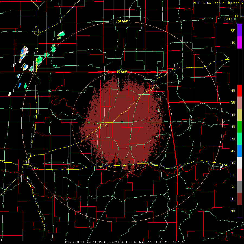Click the RF purple legend swatch
The image size is (244, 244).
239,30
